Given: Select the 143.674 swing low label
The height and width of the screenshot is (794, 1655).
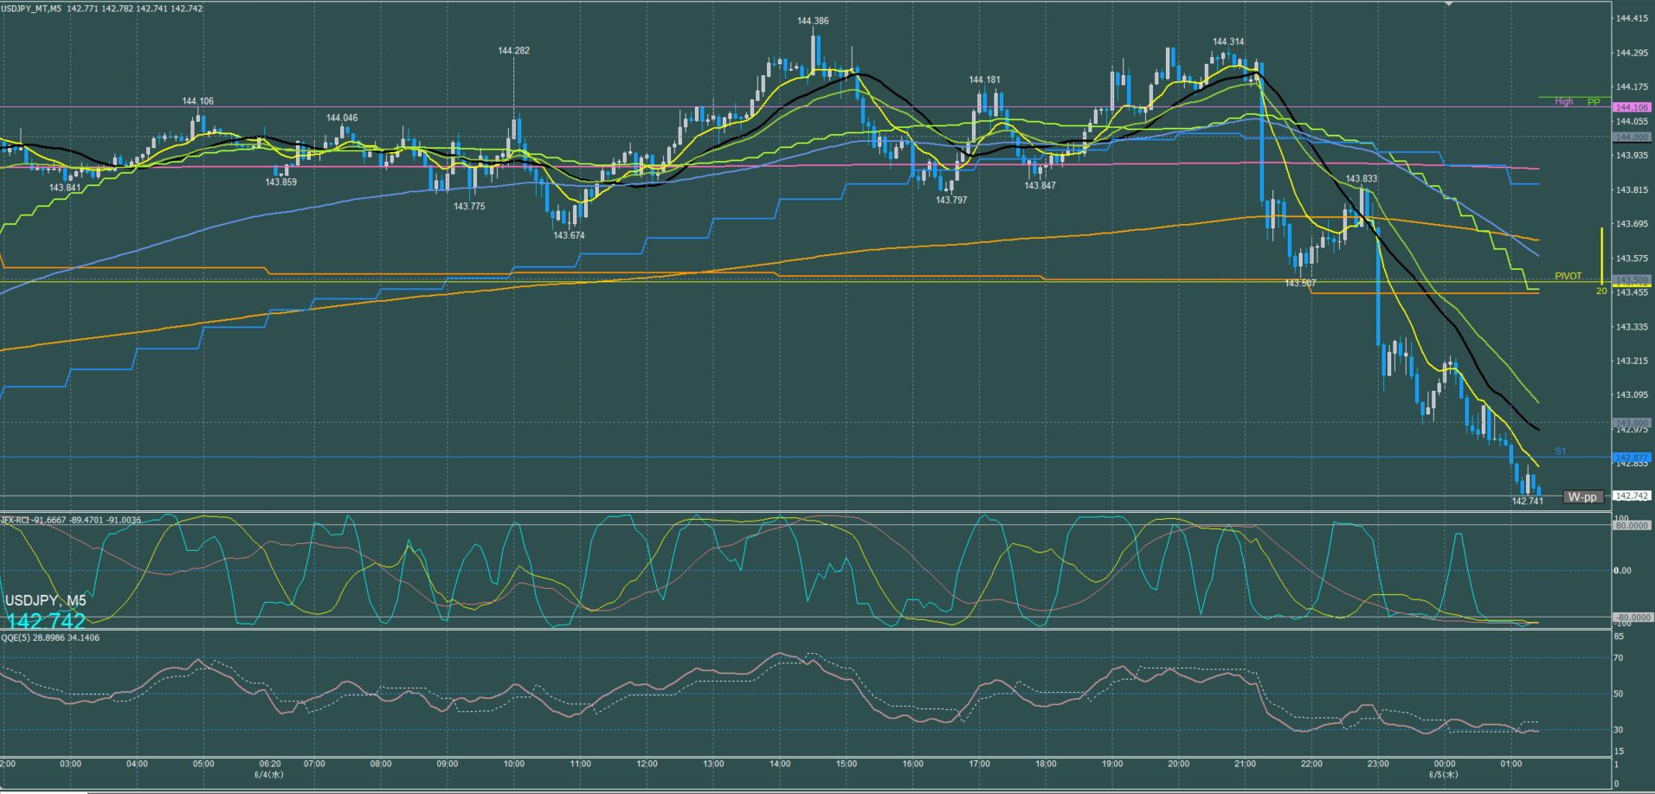Looking at the screenshot, I should [569, 235].
